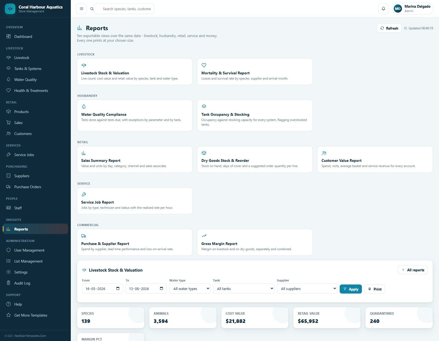Click the Get More Templates star icon
439x341 pixels.
[x=9, y=315]
